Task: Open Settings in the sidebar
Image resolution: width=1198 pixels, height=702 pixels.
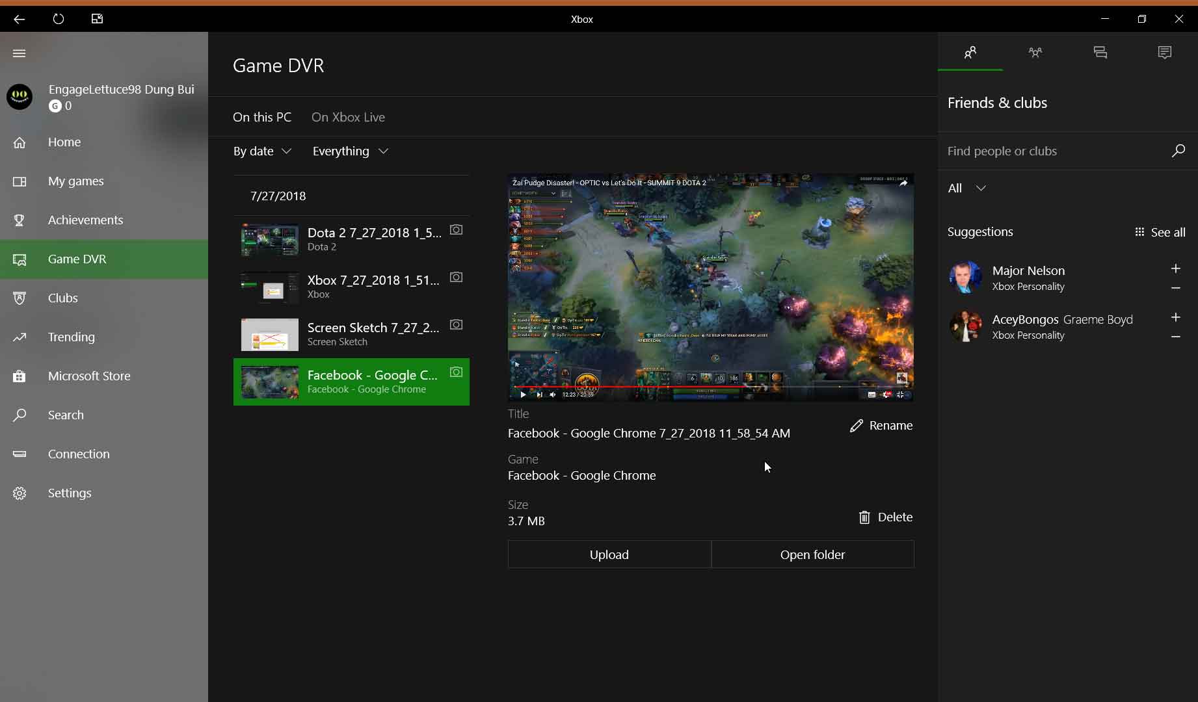Action: pyautogui.click(x=104, y=493)
